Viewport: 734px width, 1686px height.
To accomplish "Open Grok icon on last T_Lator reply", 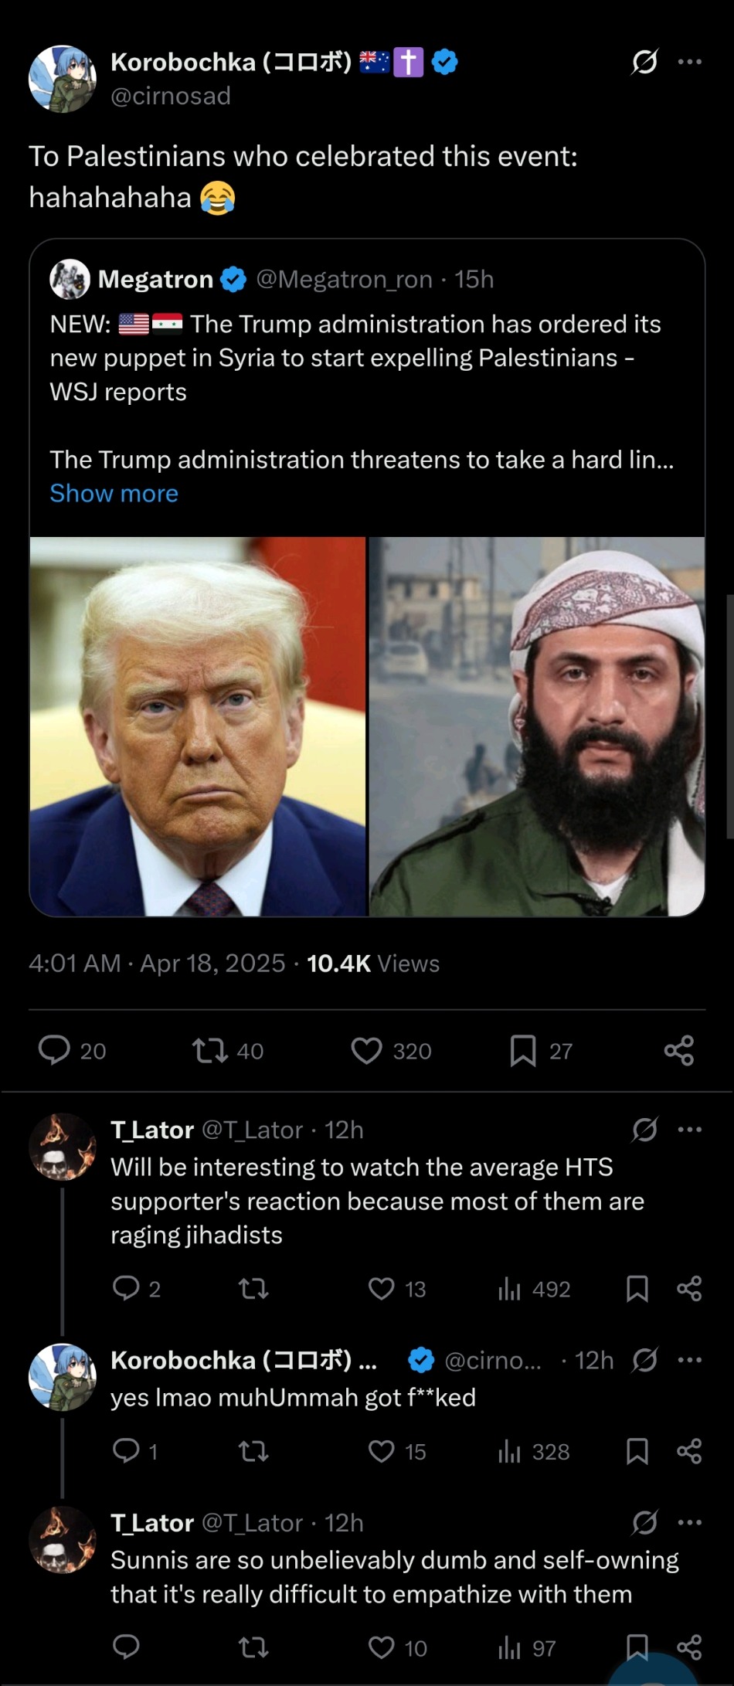I will click(644, 1522).
